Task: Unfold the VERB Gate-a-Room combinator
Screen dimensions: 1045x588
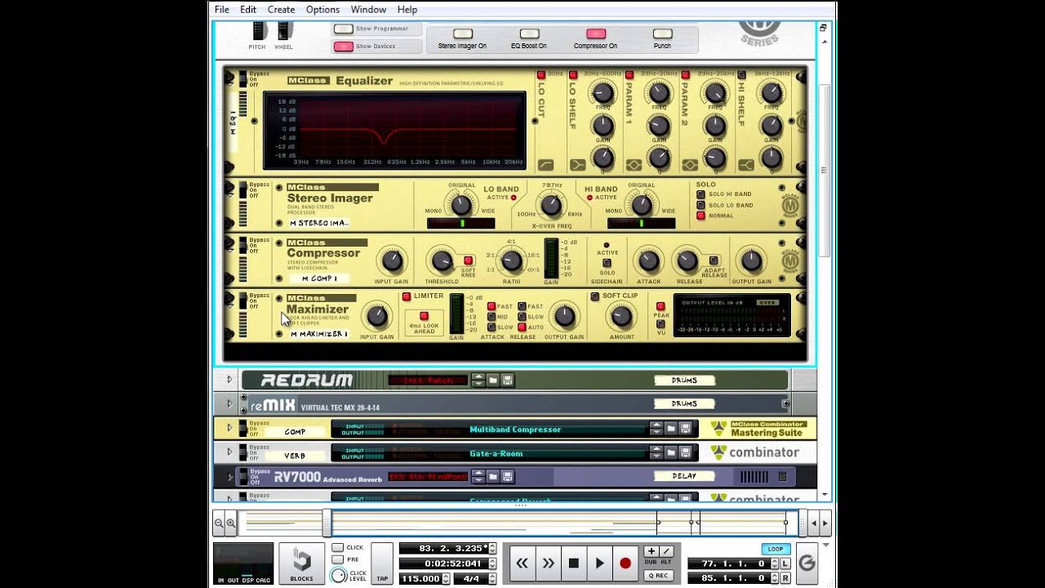Action: pos(229,452)
